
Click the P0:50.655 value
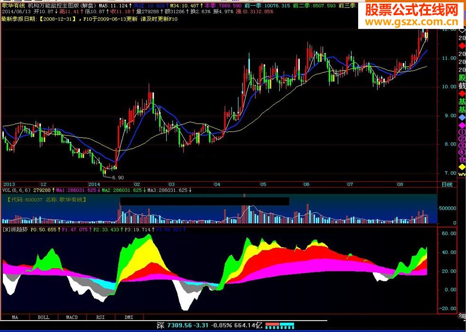(x=46, y=230)
